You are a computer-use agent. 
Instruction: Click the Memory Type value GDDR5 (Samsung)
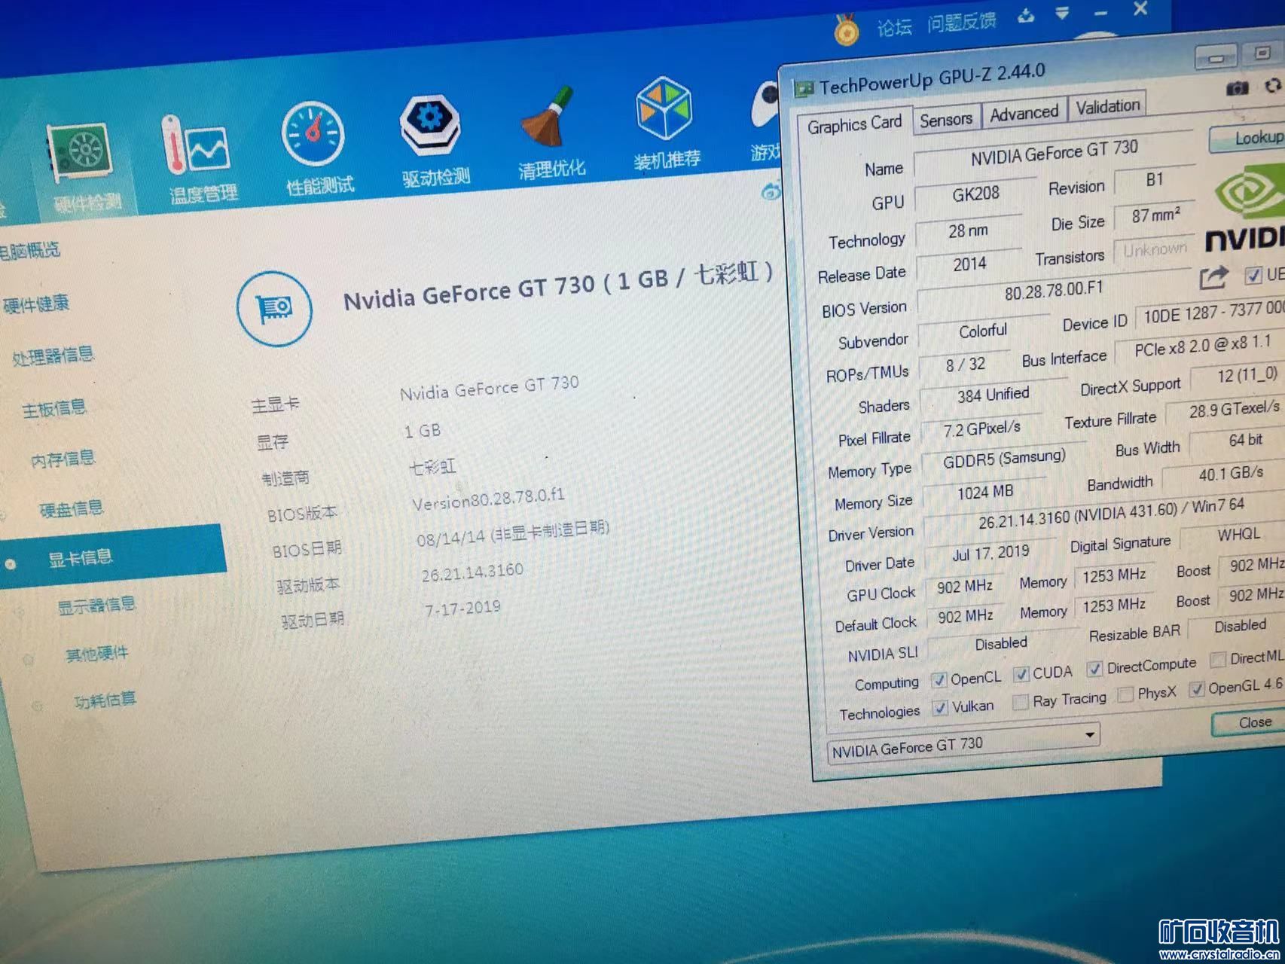point(1004,458)
